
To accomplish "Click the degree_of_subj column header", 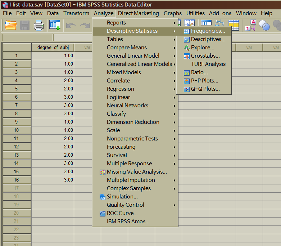I will [x=53, y=48].
